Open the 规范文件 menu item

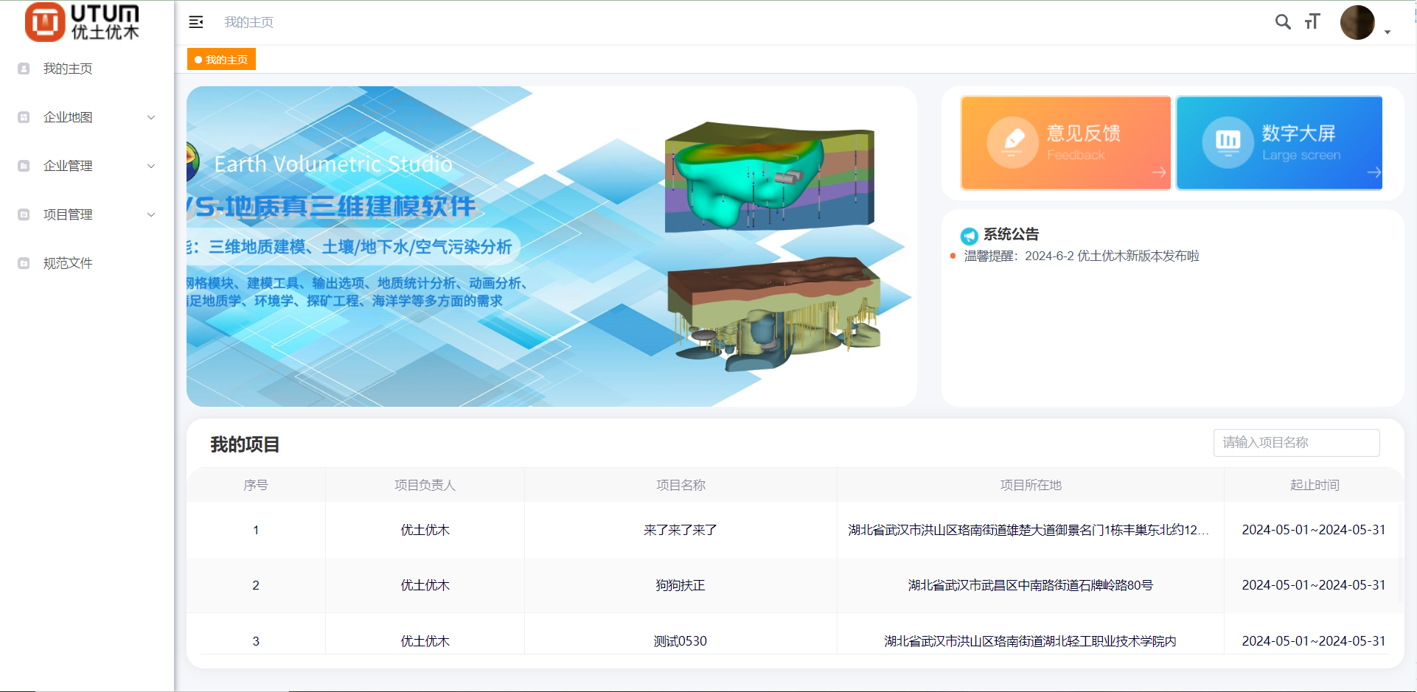87,263
